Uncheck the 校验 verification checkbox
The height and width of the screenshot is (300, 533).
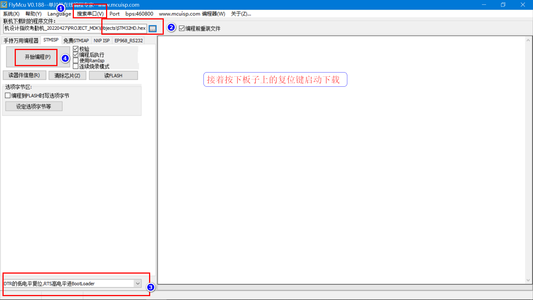click(76, 49)
